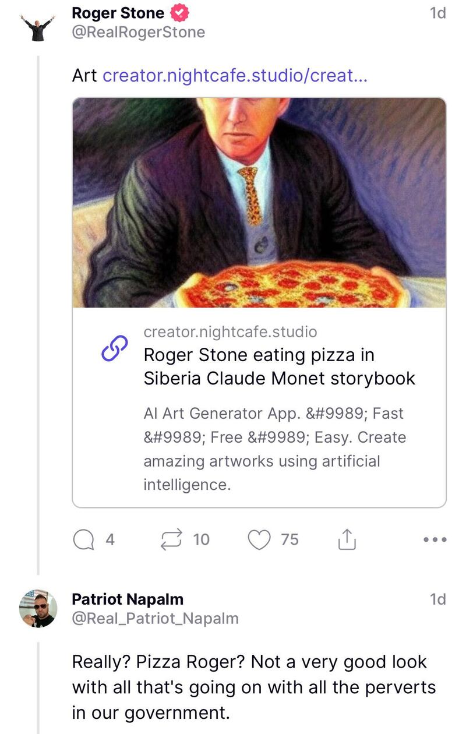
Task: Click the card title about pizza in Siberia
Action: point(279,366)
